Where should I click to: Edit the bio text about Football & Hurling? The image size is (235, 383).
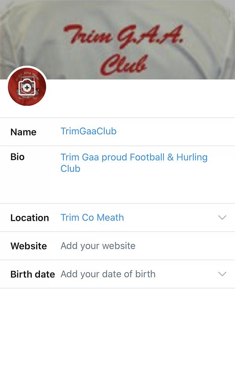[x=134, y=157]
